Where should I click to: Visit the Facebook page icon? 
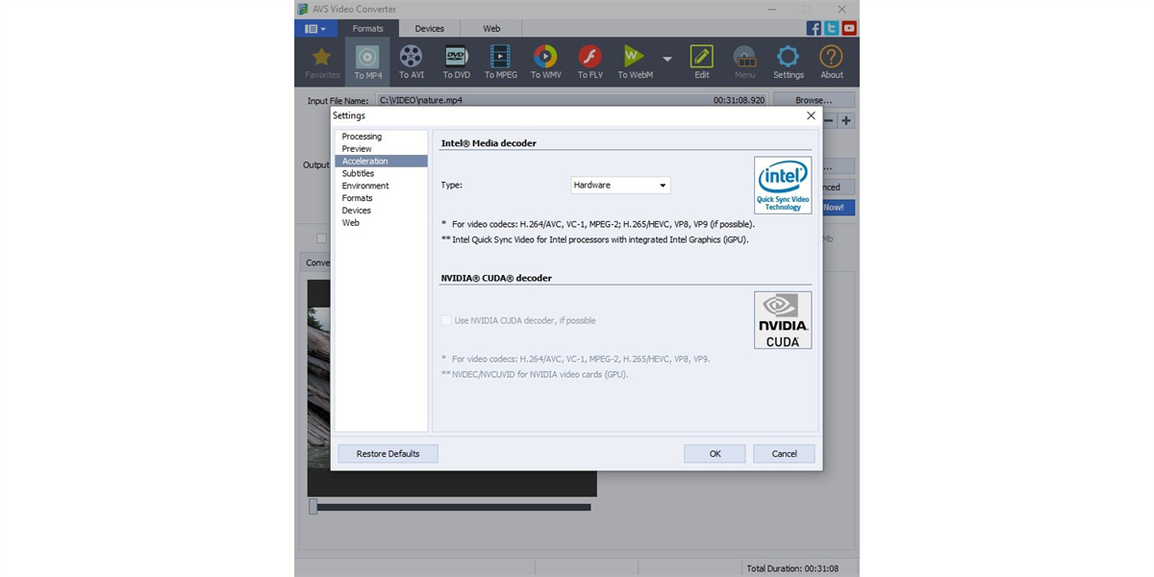[813, 28]
